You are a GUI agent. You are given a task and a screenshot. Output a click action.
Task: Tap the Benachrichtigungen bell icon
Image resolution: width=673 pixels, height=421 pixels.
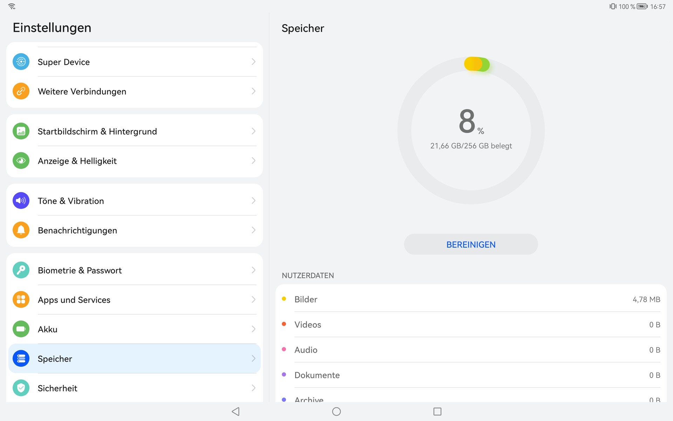pyautogui.click(x=21, y=230)
